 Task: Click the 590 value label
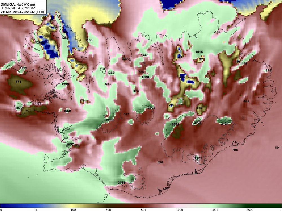(160, 162)
